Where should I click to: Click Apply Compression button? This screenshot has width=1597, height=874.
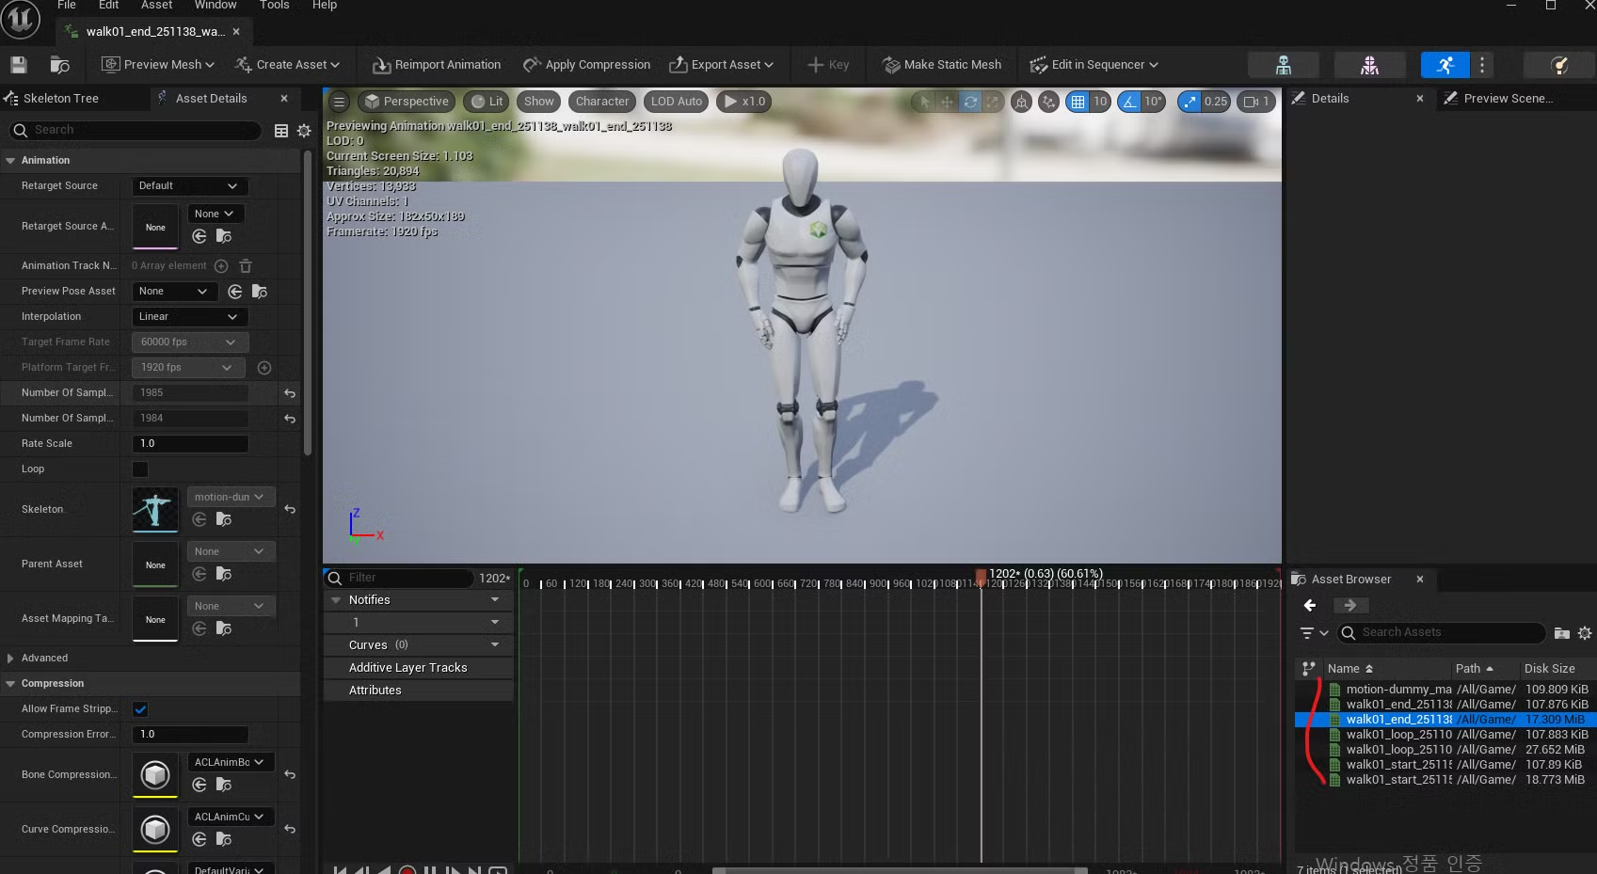tap(587, 65)
